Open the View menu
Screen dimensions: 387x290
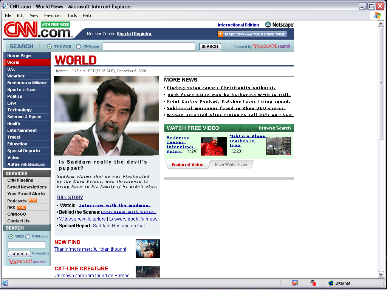pos(34,15)
